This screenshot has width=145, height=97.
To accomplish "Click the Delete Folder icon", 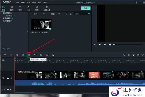I will click(x=9, y=49).
